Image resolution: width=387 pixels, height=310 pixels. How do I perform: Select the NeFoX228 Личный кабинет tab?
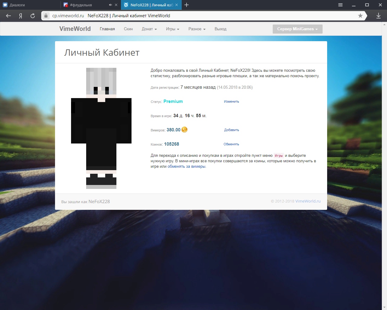click(151, 5)
